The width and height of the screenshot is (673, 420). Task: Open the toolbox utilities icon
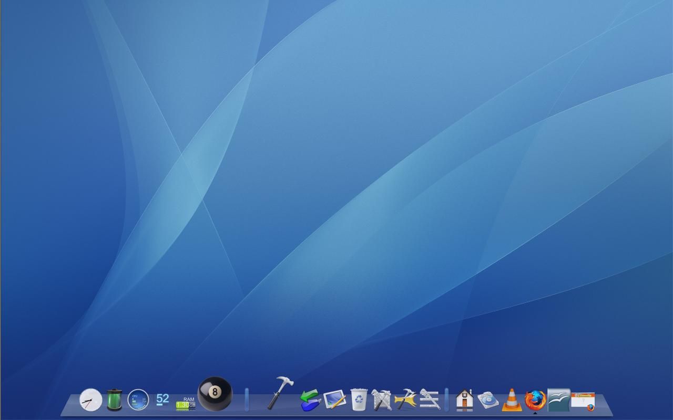[380, 400]
